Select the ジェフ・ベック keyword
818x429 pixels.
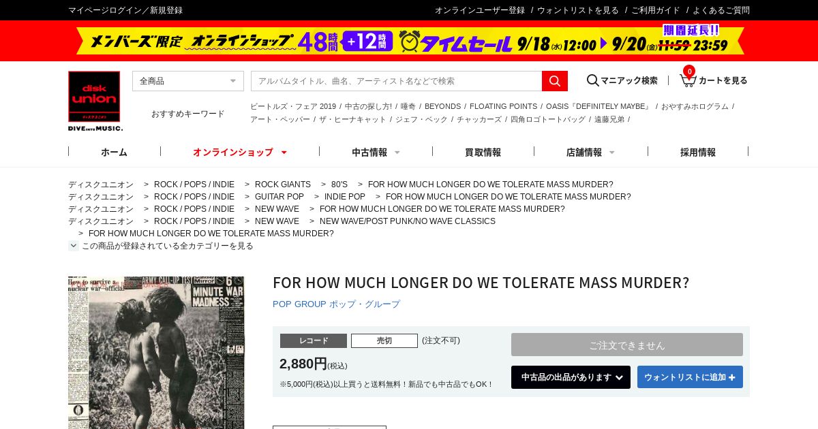point(421,119)
